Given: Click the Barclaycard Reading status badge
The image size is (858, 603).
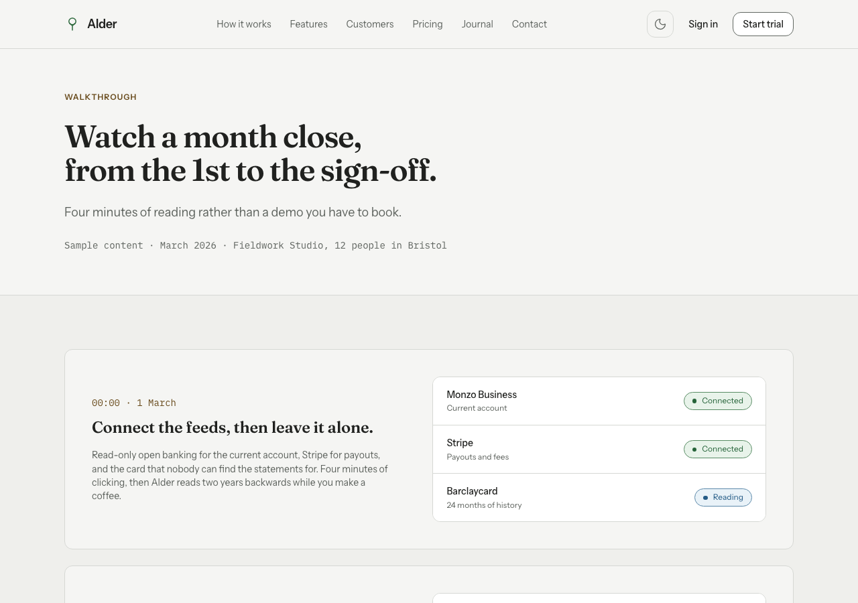Looking at the screenshot, I should click(723, 497).
